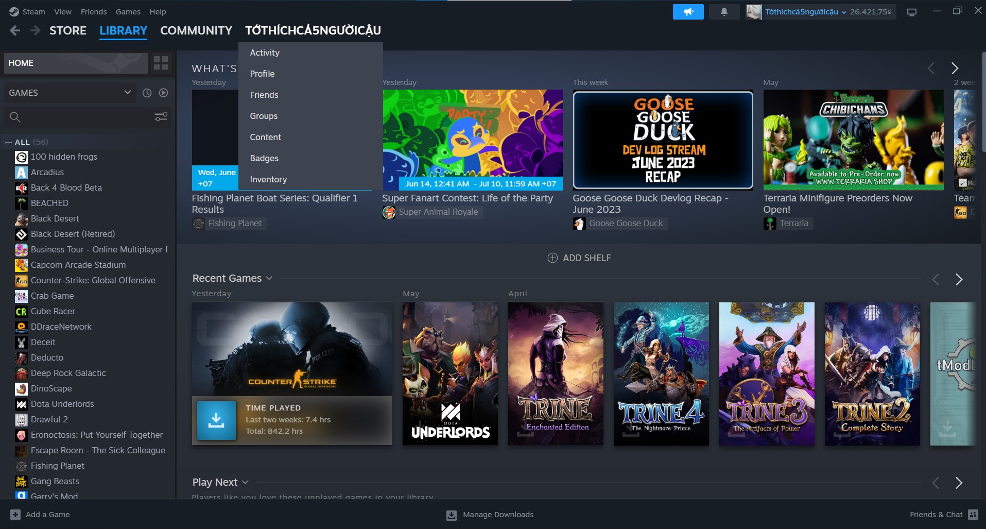Select Friends in the profile dropdown

pyautogui.click(x=310, y=95)
